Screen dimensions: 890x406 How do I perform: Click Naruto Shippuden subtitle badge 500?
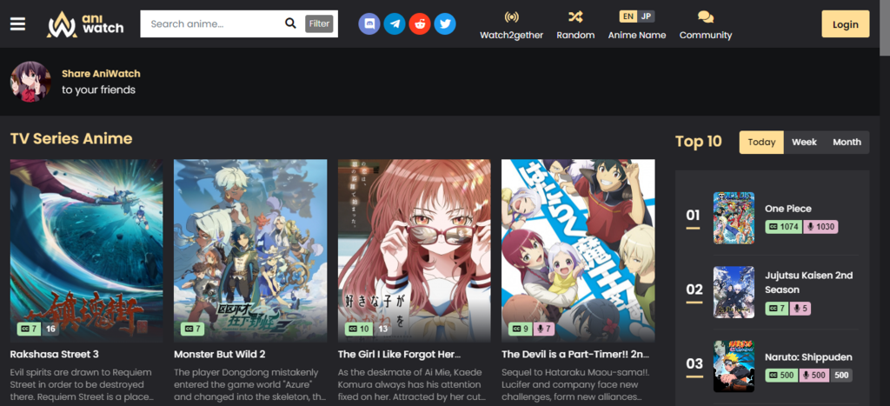pyautogui.click(x=782, y=376)
